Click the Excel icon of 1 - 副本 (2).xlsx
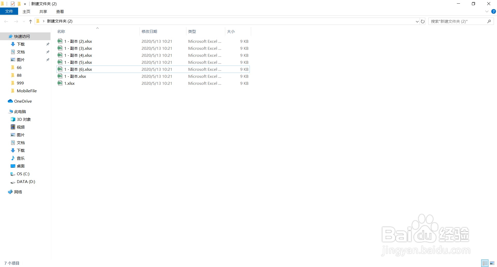The image size is (497, 267). click(x=60, y=41)
